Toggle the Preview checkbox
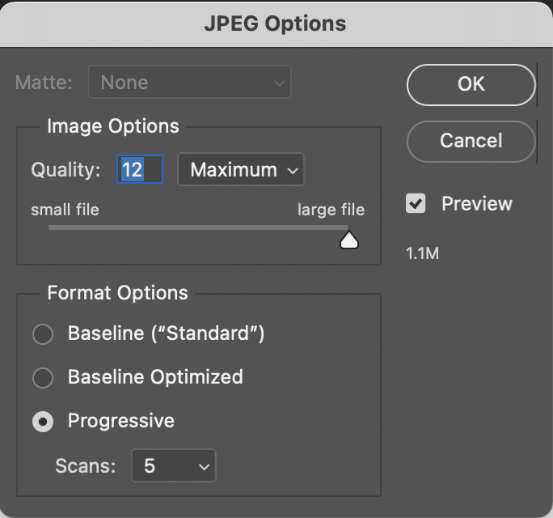Image resolution: width=553 pixels, height=518 pixels. coord(416,204)
